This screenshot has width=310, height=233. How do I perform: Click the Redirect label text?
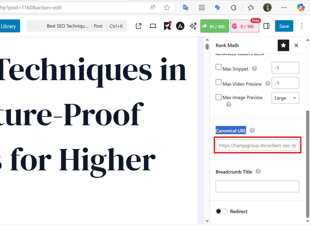click(239, 211)
